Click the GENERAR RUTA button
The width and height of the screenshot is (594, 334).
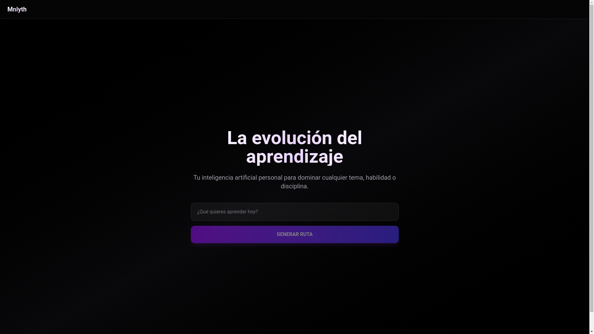(x=295, y=234)
